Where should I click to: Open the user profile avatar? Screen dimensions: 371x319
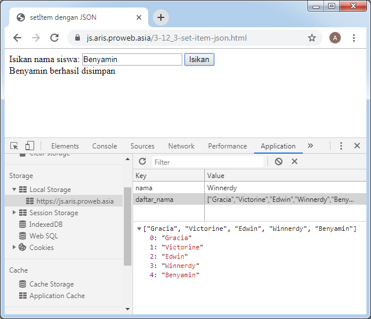tap(335, 38)
